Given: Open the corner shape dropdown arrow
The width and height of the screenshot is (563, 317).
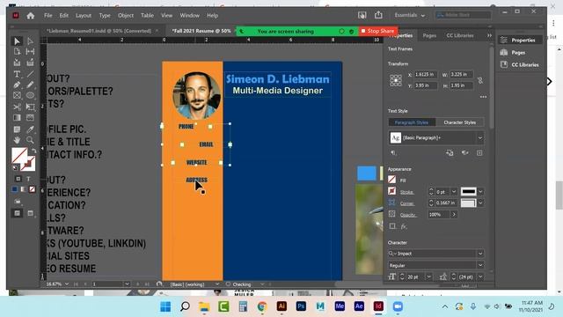Looking at the screenshot, I should (480, 203).
